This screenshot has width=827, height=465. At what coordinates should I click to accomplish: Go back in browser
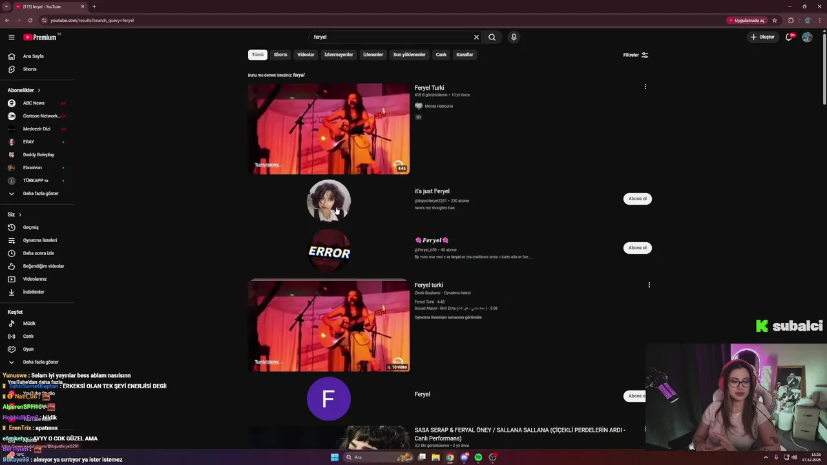coord(7,20)
